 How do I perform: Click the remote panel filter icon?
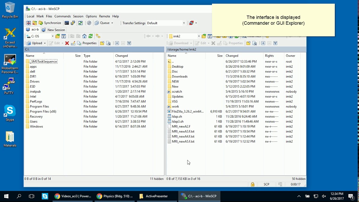click(x=210, y=36)
